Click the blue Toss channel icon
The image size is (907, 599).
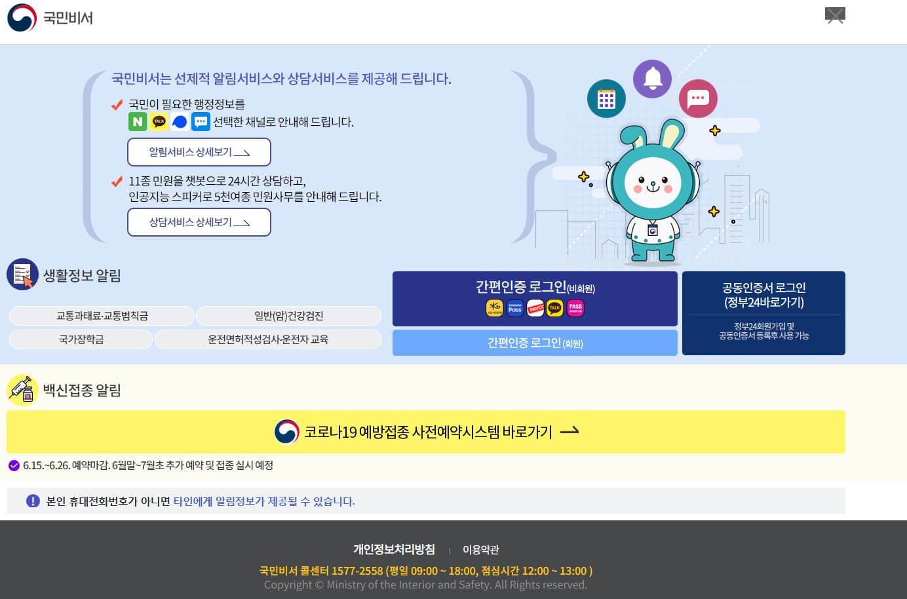click(180, 121)
